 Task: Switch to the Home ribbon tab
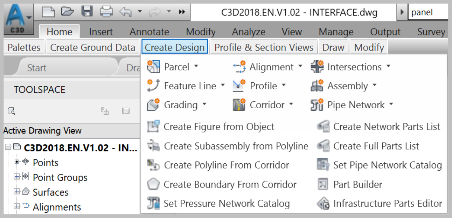(x=60, y=32)
